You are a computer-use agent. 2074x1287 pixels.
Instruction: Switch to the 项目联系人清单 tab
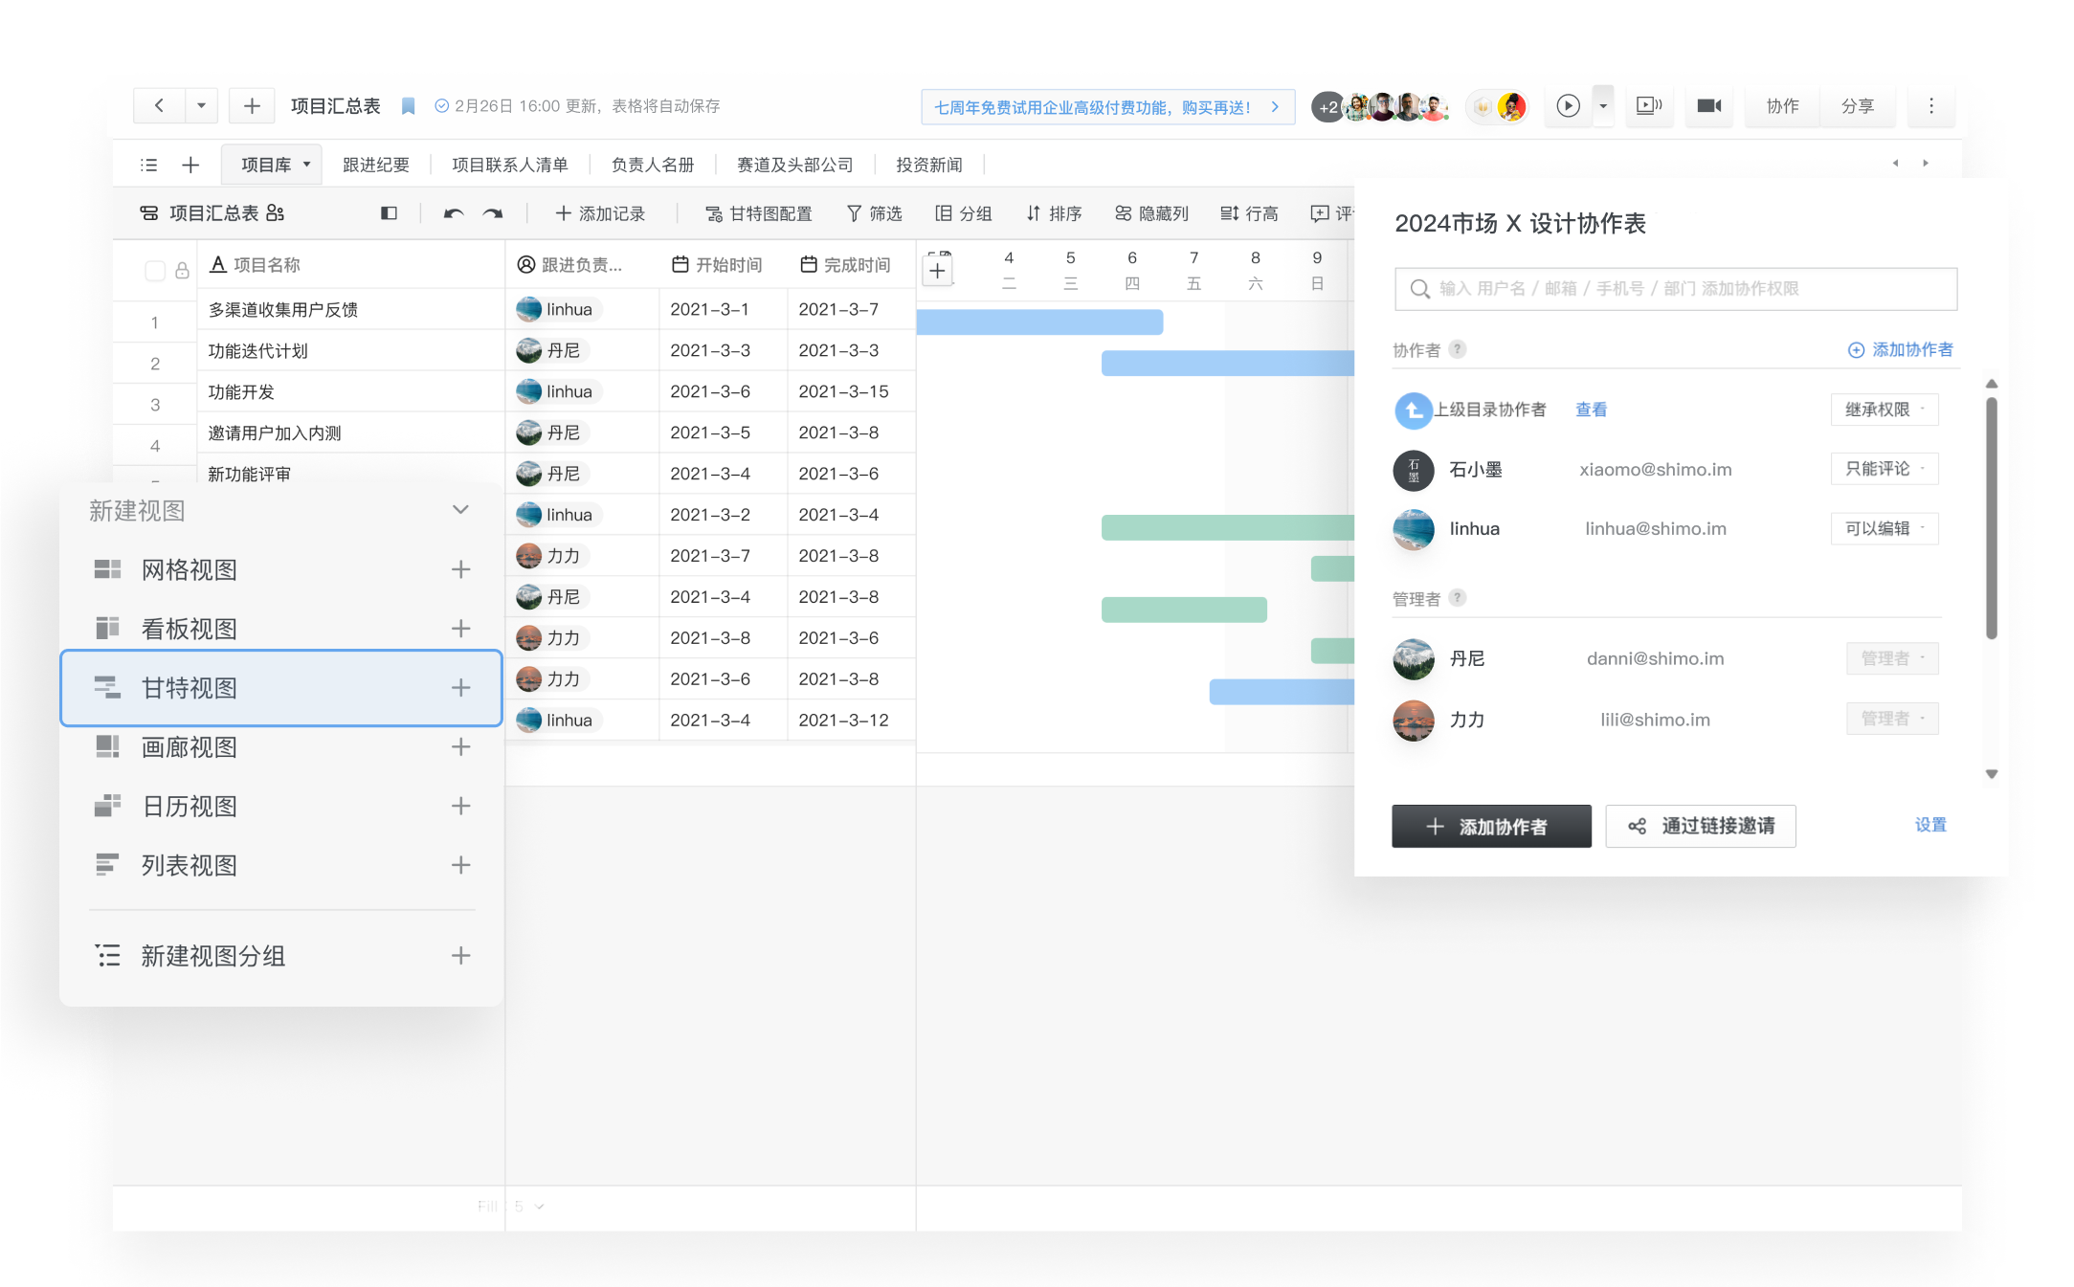pyautogui.click(x=510, y=165)
